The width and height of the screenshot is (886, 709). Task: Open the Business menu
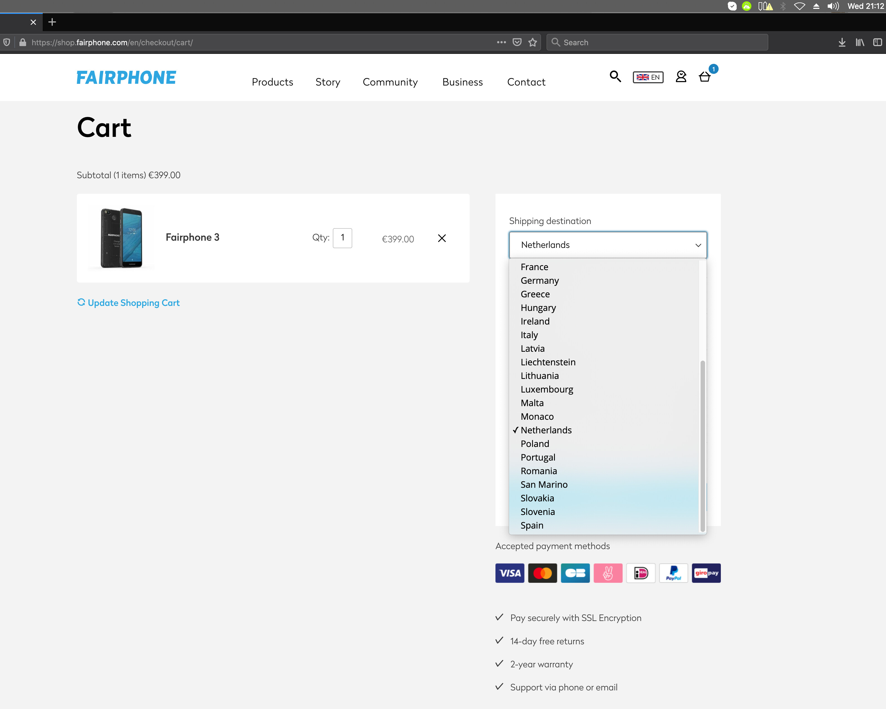pos(463,82)
